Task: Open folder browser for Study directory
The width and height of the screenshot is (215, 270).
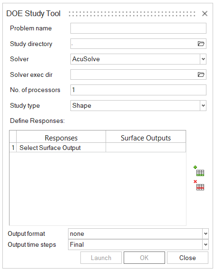Action: 201,44
